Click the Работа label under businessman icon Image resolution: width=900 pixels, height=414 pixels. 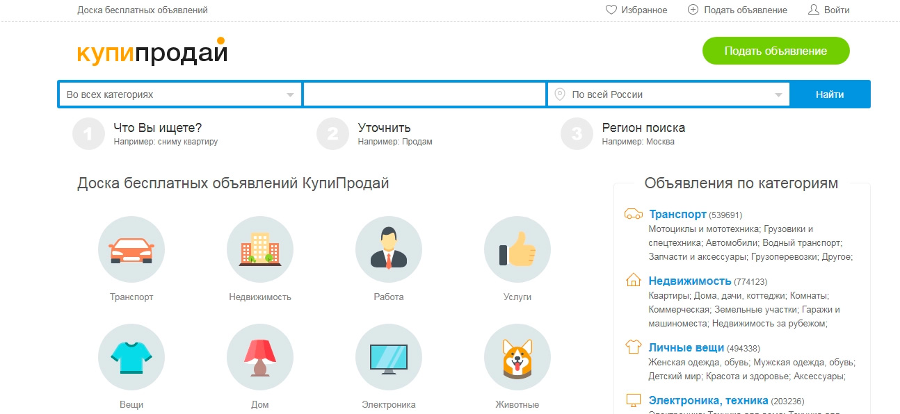point(389,297)
